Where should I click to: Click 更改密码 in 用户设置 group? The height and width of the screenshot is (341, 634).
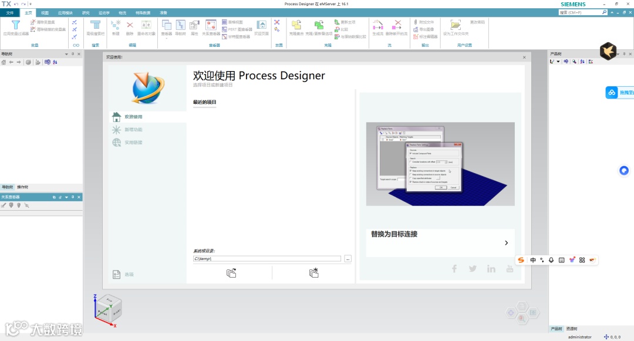coord(477,22)
